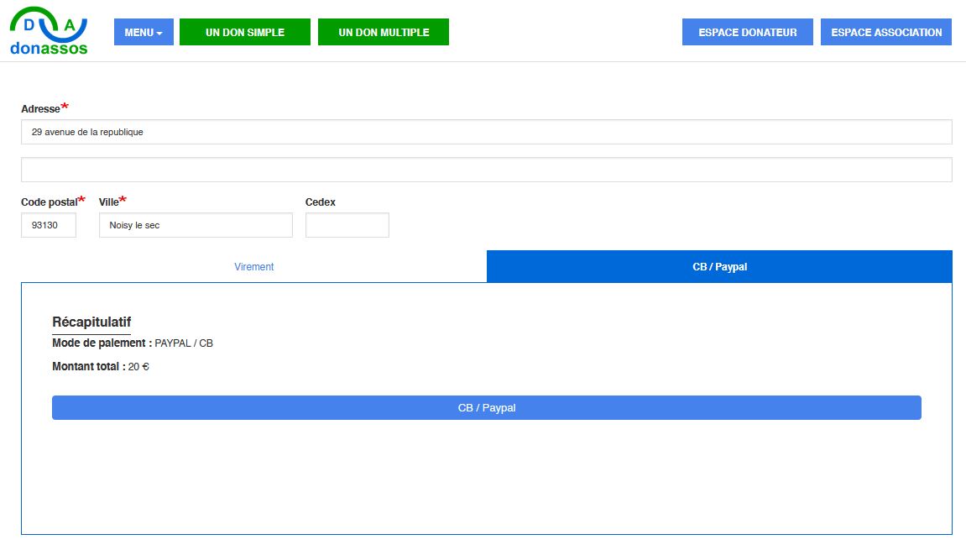Click the Montant total 20 € line
The image size is (966, 550).
pos(101,367)
